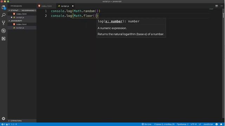
Task: Change file encoding UTF-8
Action: tap(194, 124)
